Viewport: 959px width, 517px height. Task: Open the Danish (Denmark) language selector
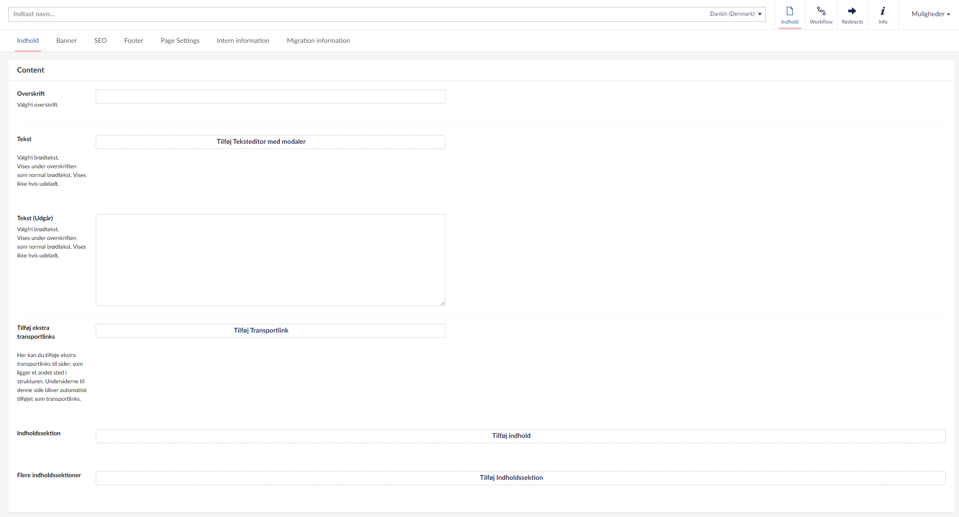click(x=736, y=14)
